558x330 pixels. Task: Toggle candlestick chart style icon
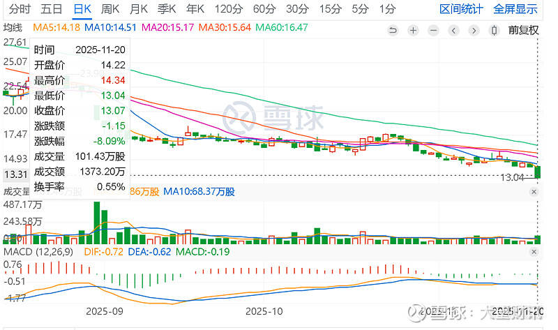495,30
